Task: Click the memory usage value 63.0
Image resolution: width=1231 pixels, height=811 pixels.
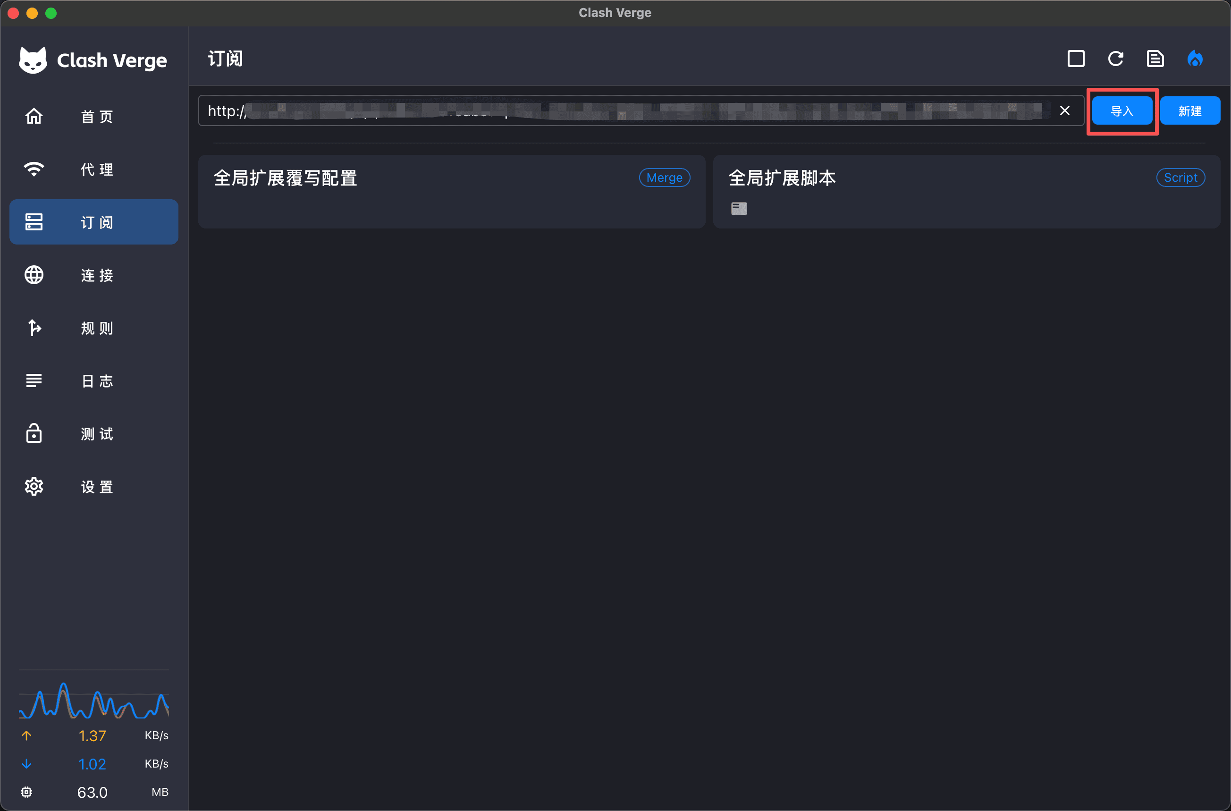Action: pos(92,793)
